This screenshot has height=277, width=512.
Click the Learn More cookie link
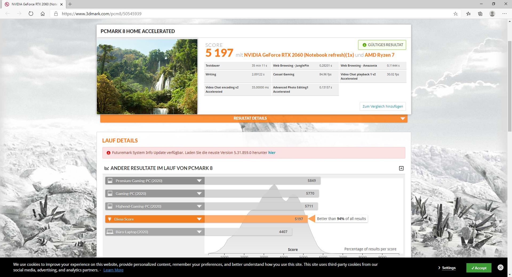[113, 270]
